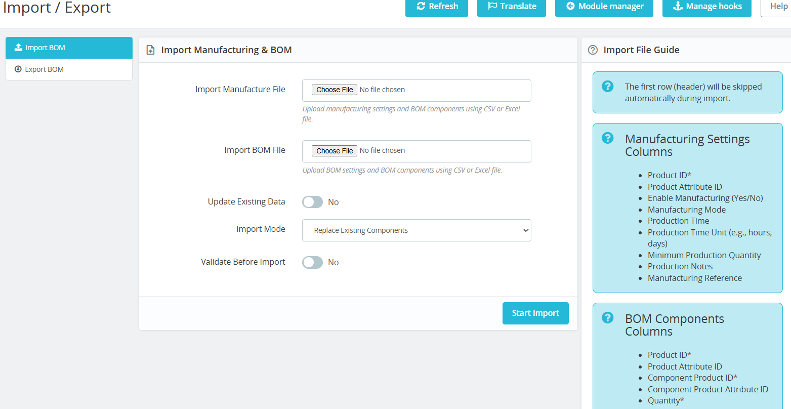Click the manufacturing settings upload hint text
This screenshot has height=409, width=791.
tap(411, 114)
